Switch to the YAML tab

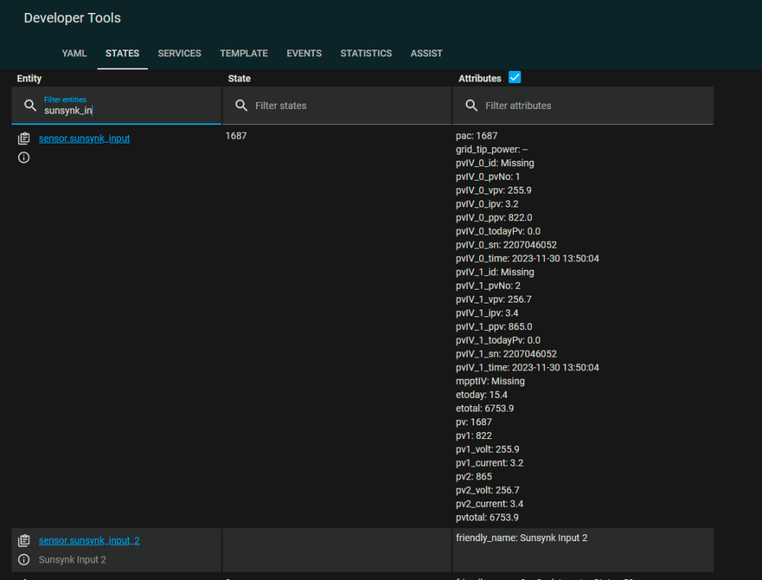pyautogui.click(x=75, y=53)
